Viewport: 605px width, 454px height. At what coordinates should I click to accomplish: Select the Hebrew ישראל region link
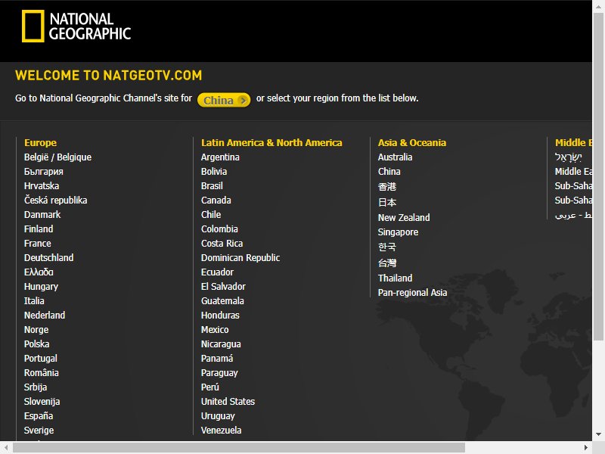pos(568,157)
